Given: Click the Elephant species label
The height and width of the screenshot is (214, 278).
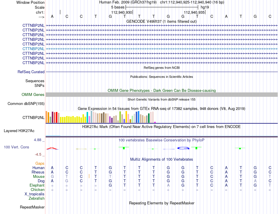Looking at the screenshot, I should pyautogui.click(x=37, y=185).
